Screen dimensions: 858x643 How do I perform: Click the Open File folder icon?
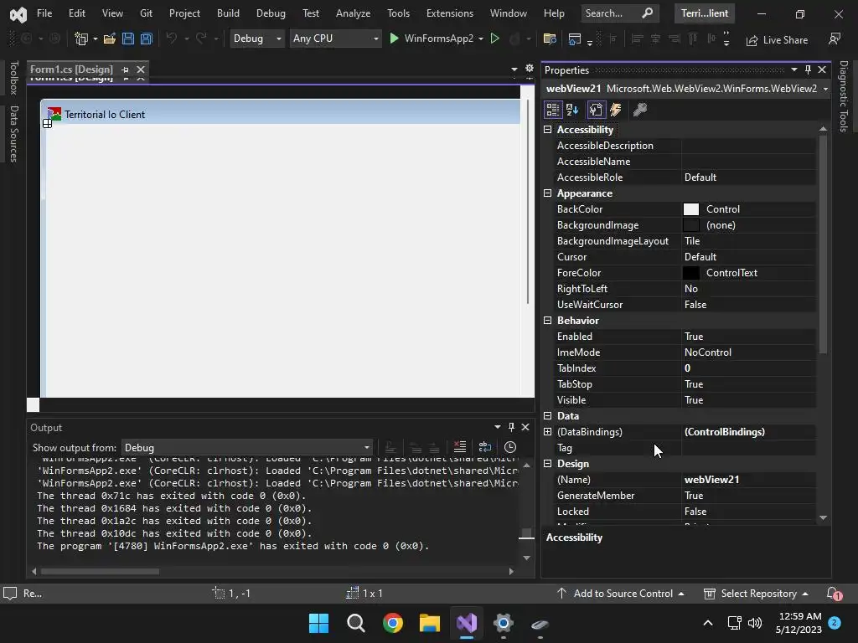pyautogui.click(x=110, y=39)
